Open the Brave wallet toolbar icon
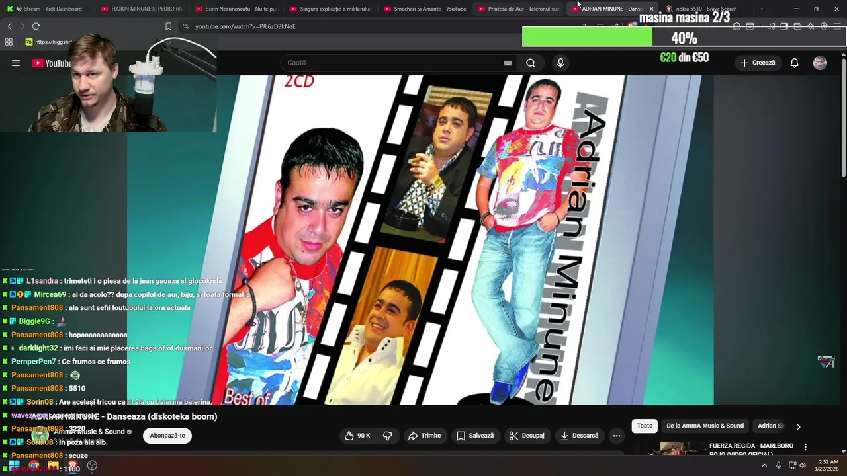Image resolution: width=847 pixels, height=476 pixels. tap(797, 26)
